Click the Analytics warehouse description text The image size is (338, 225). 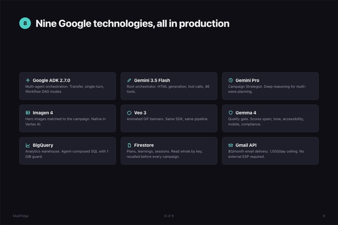click(67, 154)
